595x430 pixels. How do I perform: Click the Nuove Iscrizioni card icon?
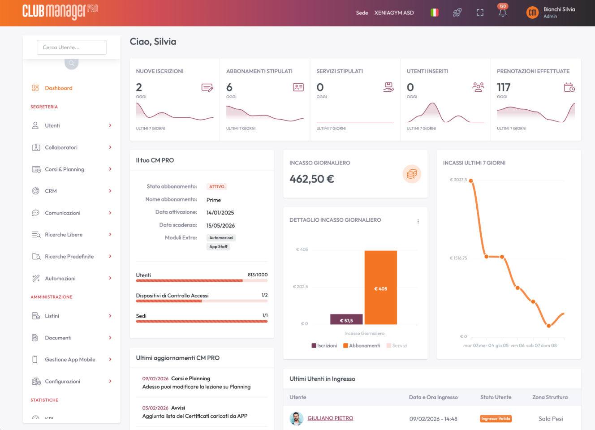(x=207, y=87)
